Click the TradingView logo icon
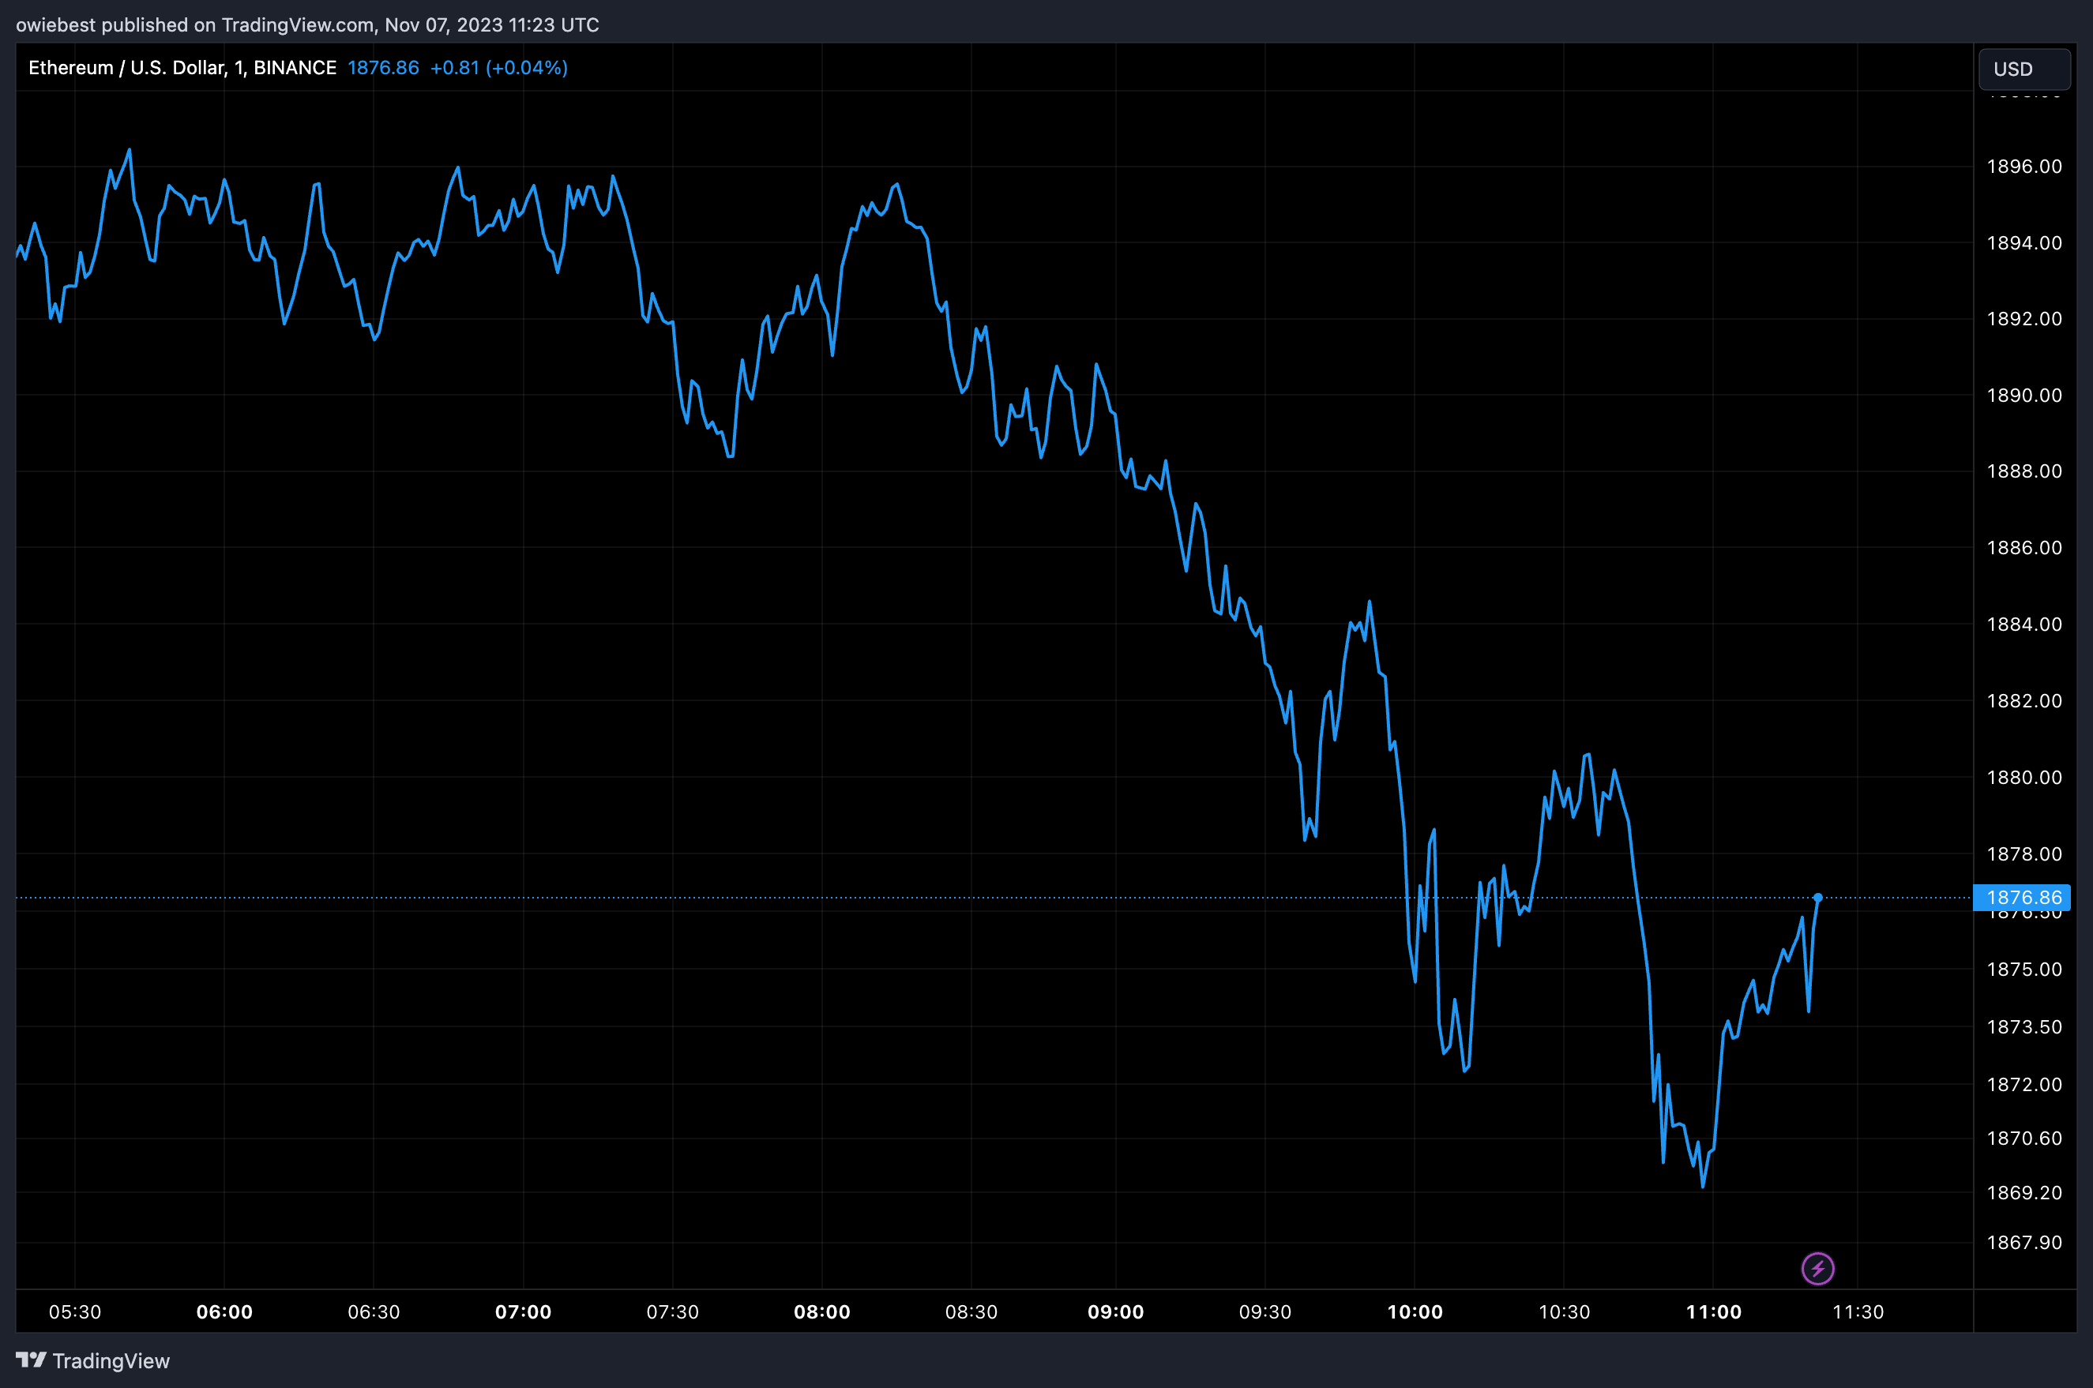2093x1388 pixels. (31, 1360)
